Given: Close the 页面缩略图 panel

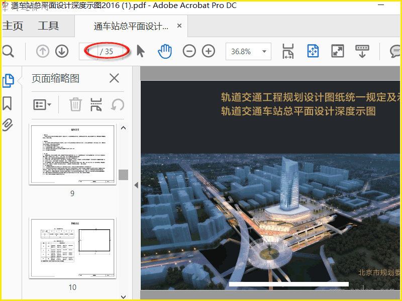Looking at the screenshot, I should point(115,78).
